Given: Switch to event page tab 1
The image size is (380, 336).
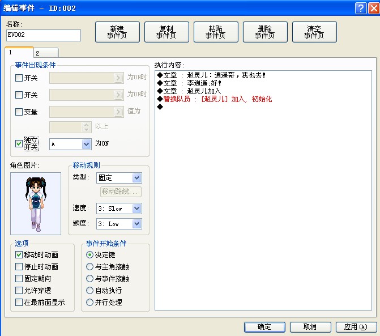Looking at the screenshot, I should [x=19, y=52].
